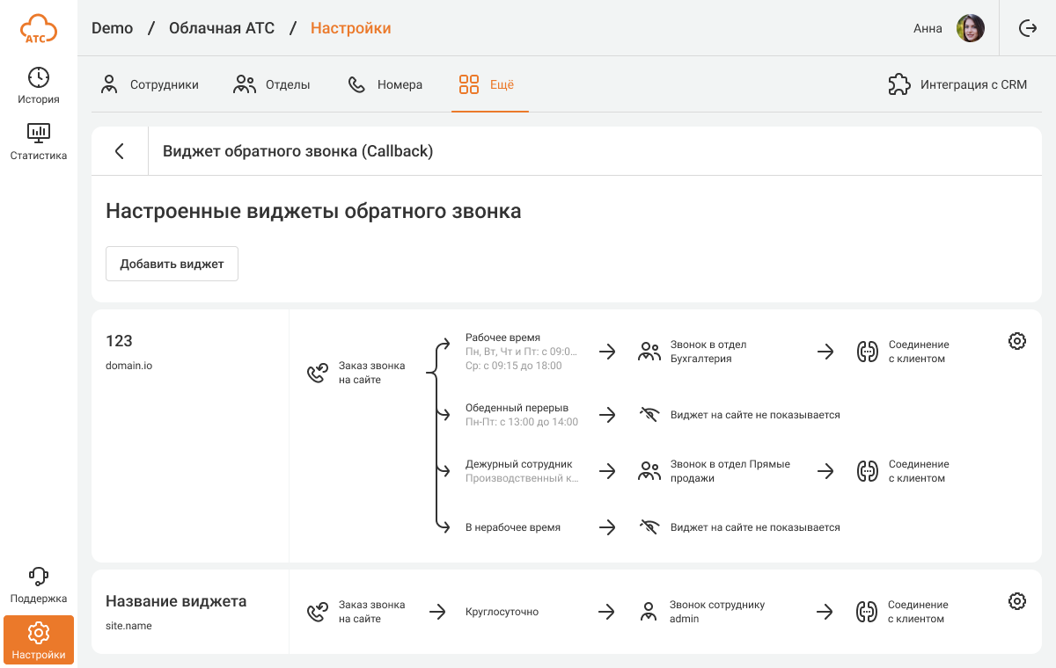Click the hidden-eye icon for Обеденный перерыв

pos(649,415)
